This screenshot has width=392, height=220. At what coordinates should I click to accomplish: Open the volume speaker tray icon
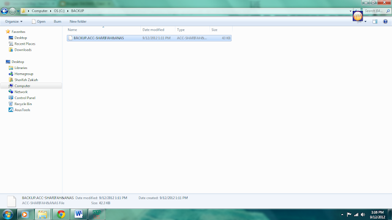coord(363,215)
